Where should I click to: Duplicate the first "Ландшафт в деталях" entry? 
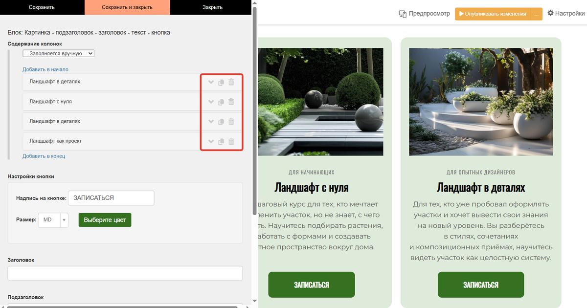pos(221,82)
